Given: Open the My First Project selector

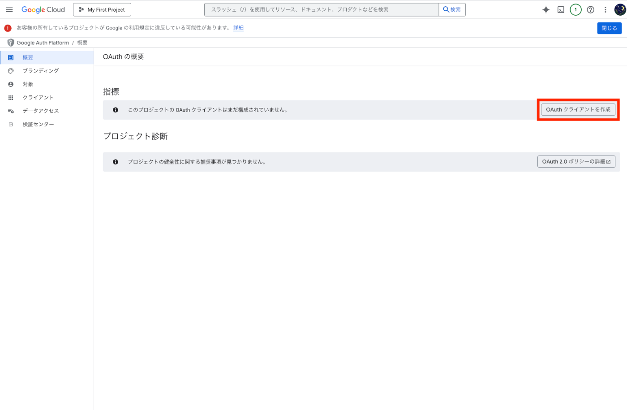Looking at the screenshot, I should (x=102, y=9).
